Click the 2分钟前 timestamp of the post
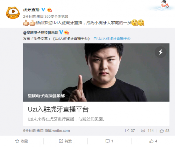The width and height of the screenshot is (175, 147). 29,17
